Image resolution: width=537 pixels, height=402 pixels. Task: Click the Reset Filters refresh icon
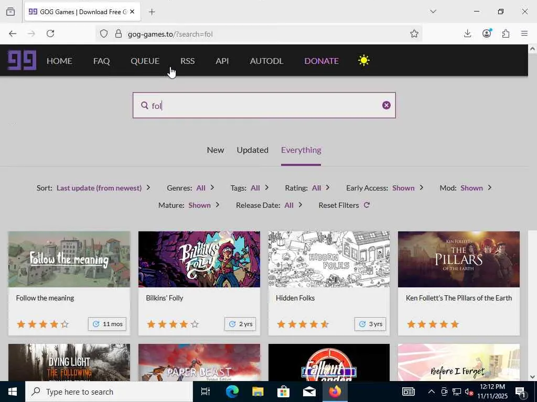(367, 205)
